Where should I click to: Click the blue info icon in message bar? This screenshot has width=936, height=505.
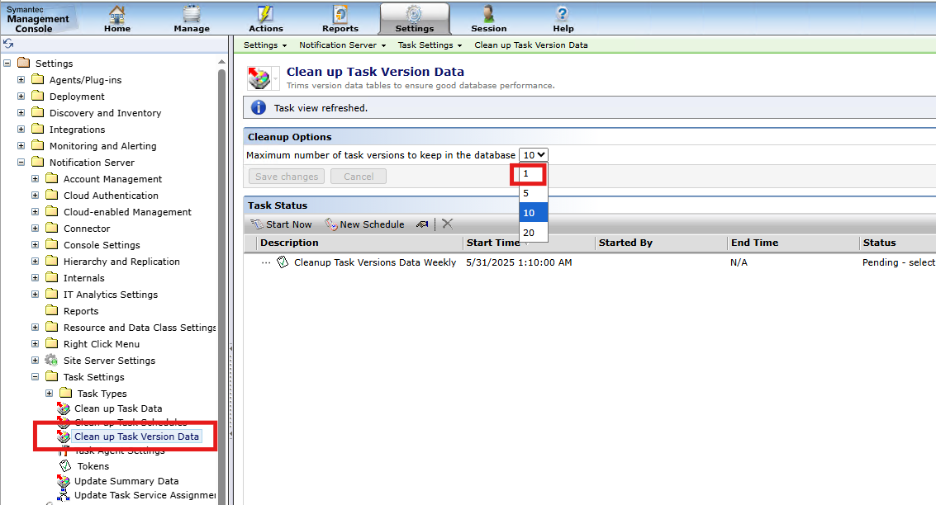259,107
